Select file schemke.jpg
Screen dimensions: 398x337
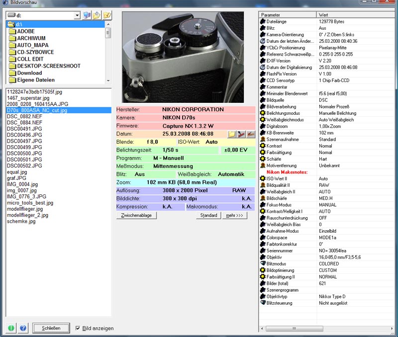[x=21, y=221]
